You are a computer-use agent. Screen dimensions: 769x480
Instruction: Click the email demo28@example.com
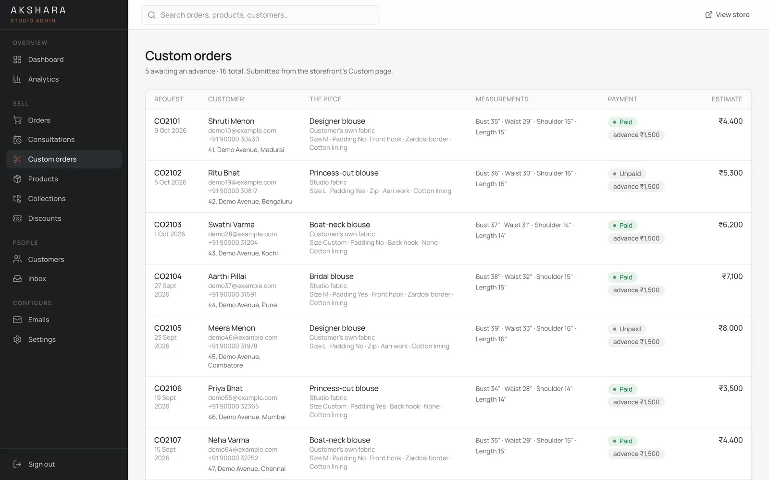tap(242, 234)
